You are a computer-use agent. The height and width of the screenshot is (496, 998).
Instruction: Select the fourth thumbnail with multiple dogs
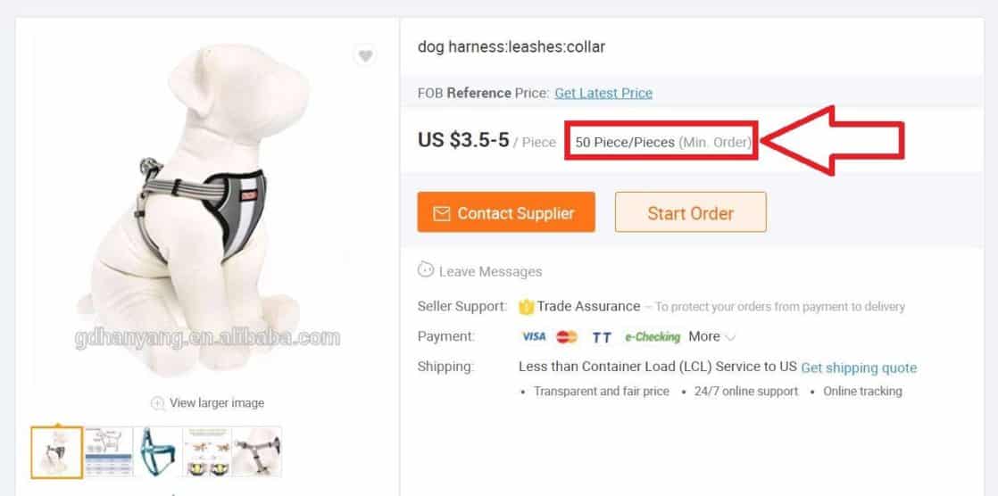click(207, 452)
